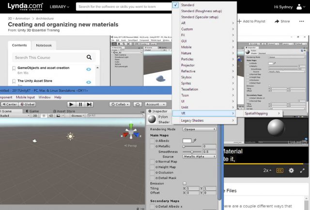Toggle the Global handle button
The height and width of the screenshot is (210, 310).
click(x=28, y=104)
